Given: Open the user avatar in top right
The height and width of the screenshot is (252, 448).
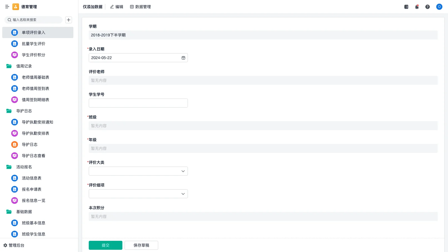Looking at the screenshot, I should [x=439, y=7].
